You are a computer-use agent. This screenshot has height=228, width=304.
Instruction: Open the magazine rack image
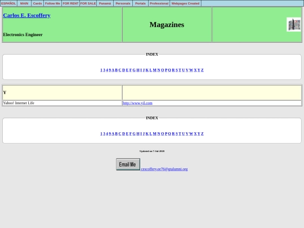(x=293, y=24)
